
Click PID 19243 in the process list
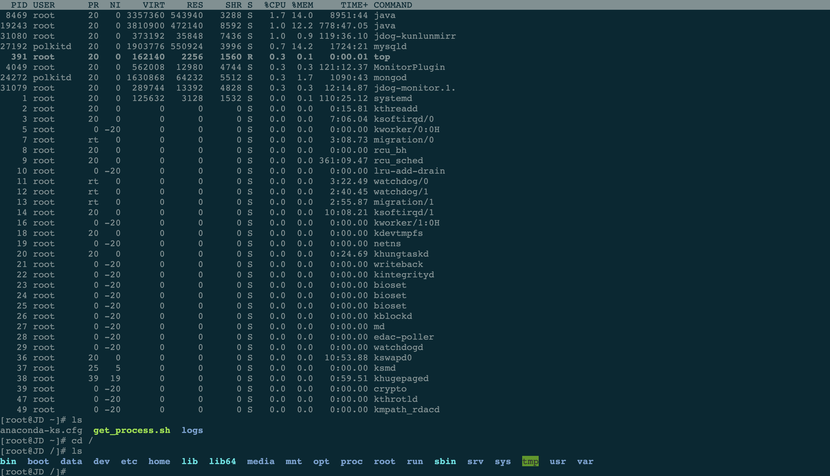pyautogui.click(x=14, y=26)
